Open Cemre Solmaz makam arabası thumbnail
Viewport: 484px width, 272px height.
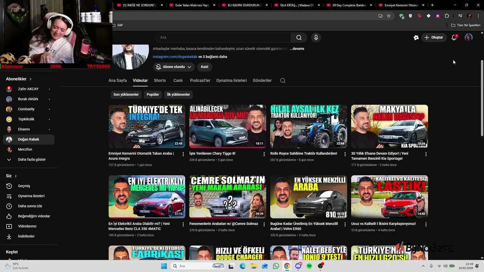point(228,196)
